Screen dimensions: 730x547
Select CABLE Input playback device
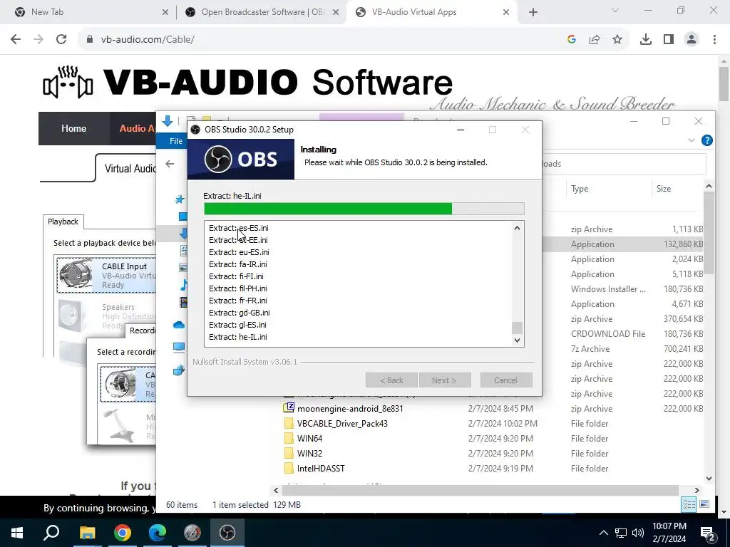coord(107,275)
